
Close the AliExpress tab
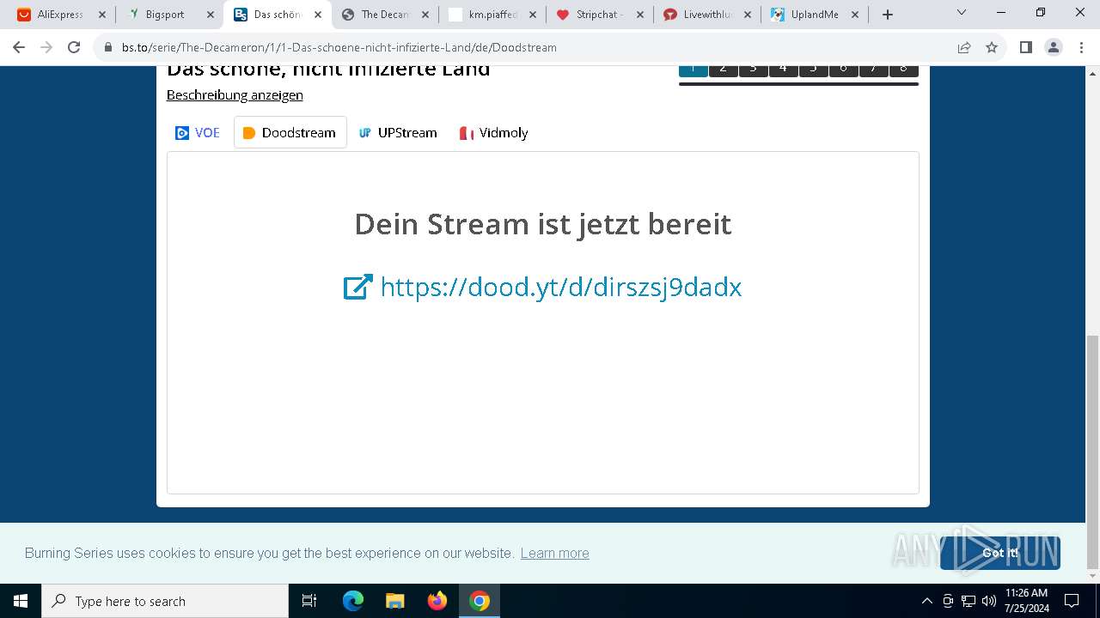pyautogui.click(x=102, y=15)
